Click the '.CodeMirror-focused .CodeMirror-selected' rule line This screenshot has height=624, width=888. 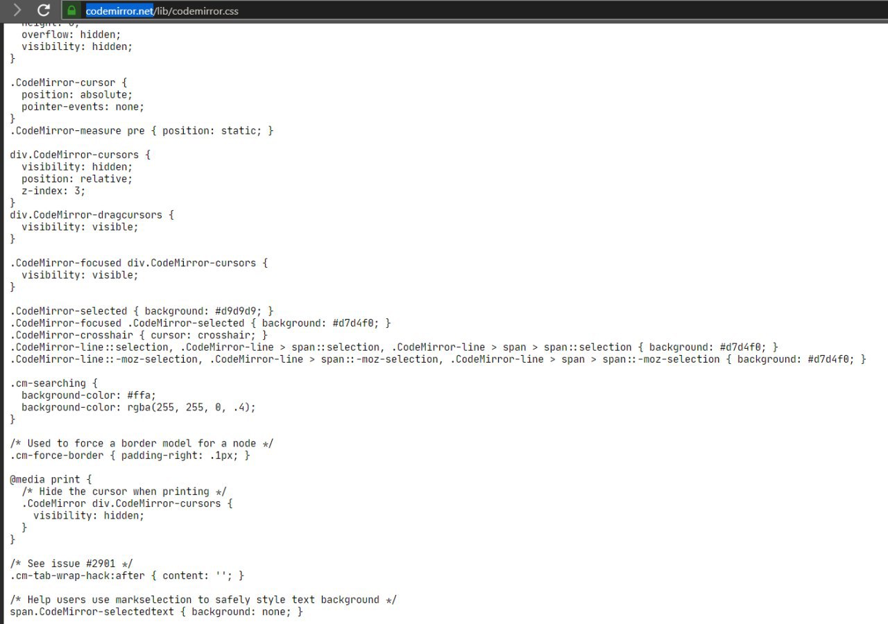(x=200, y=323)
